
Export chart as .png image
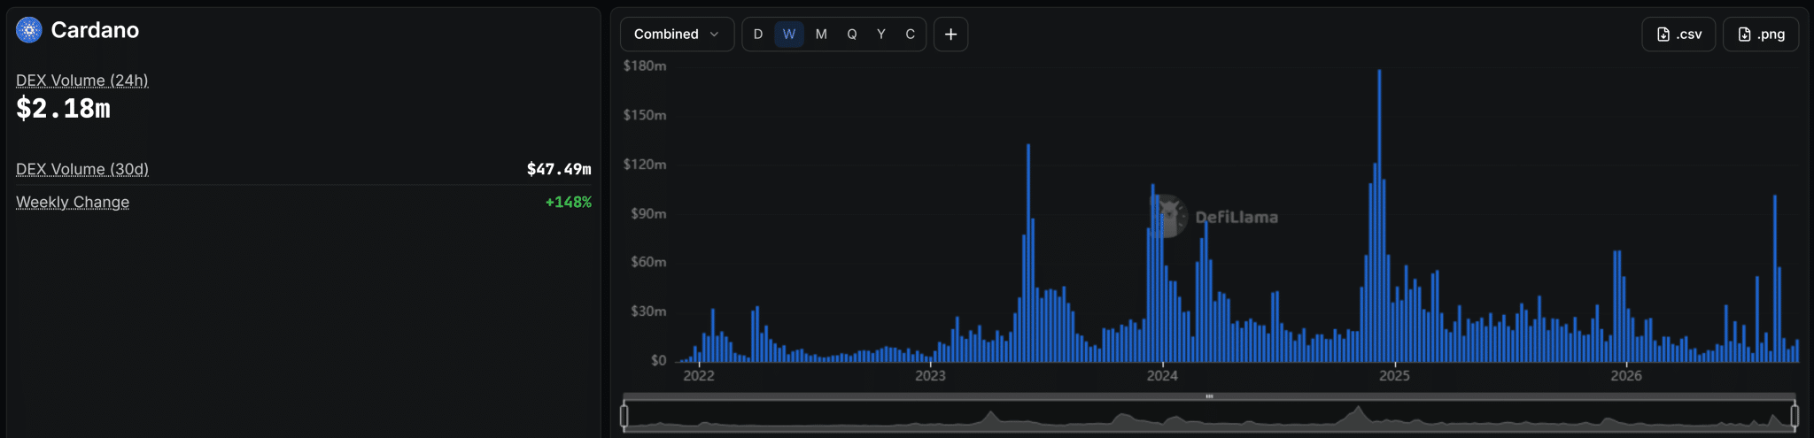(x=1761, y=35)
